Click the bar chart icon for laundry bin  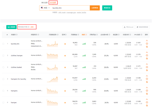147,40
